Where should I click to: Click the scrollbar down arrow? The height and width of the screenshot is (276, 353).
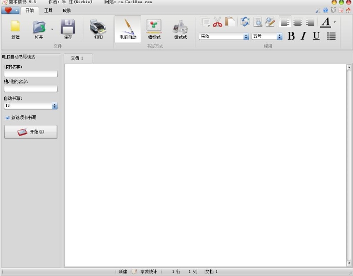349,263
